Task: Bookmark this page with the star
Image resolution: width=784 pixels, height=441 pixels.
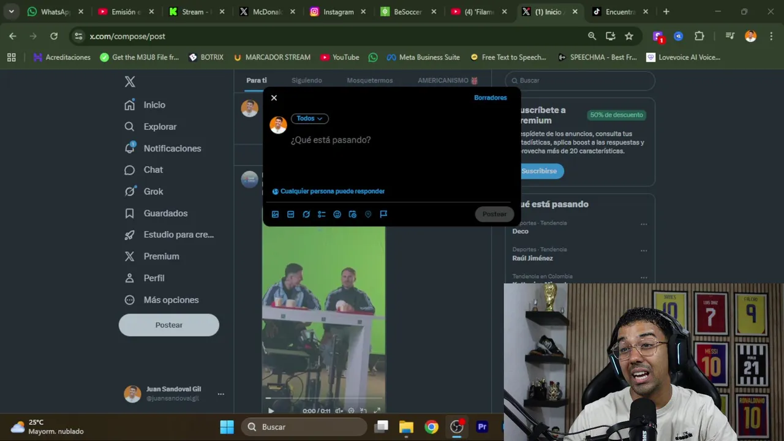Action: [629, 36]
